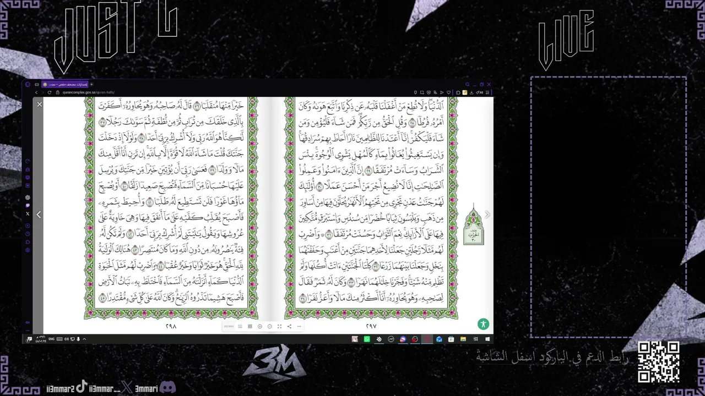Go back in the browser
This screenshot has width=705, height=396.
(x=37, y=92)
